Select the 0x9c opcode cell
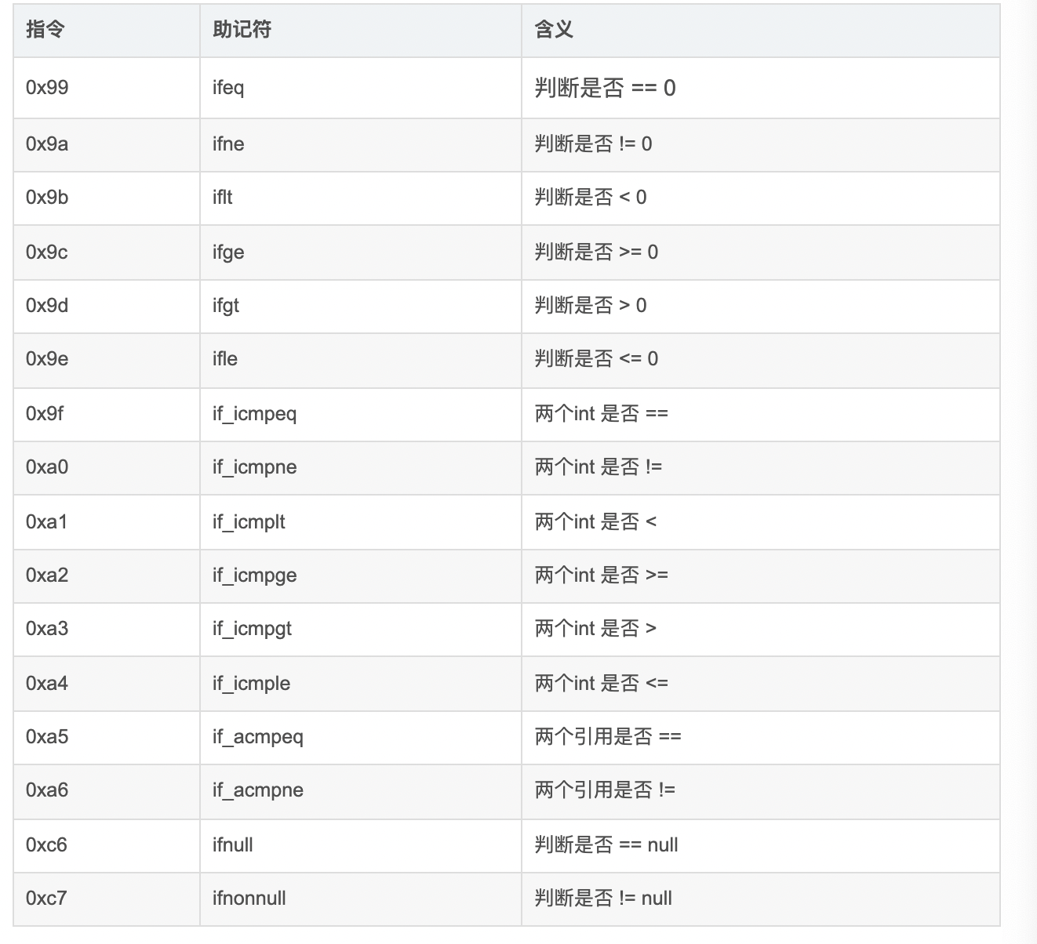Viewport: 1037px width, 944px height. (107, 252)
